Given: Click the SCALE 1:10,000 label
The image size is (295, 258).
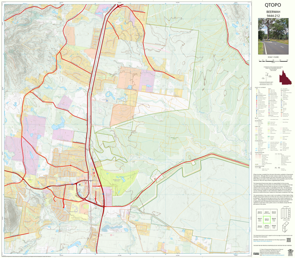Looking at the screenshot, I should [x=273, y=57].
